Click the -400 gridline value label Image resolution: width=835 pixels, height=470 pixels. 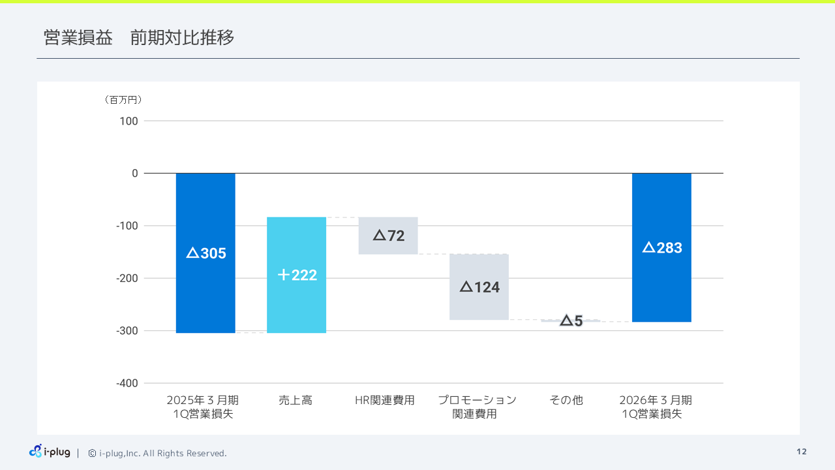pyautogui.click(x=128, y=383)
